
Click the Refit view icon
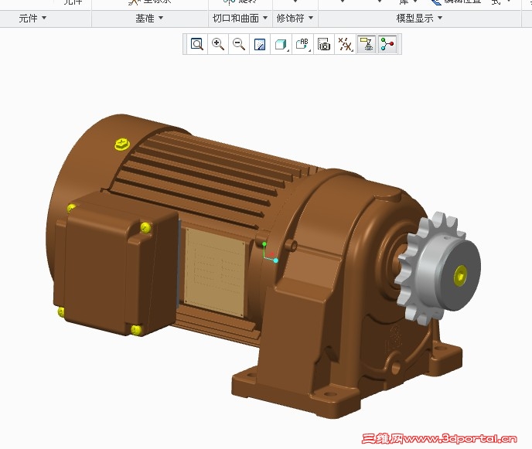click(x=197, y=44)
